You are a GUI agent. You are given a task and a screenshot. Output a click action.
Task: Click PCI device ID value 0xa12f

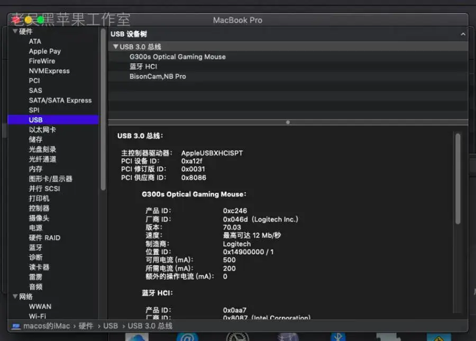pyautogui.click(x=191, y=161)
